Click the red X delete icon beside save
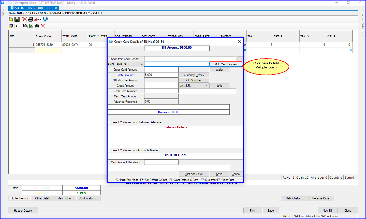The height and width of the screenshot is (219, 366). tap(24, 19)
